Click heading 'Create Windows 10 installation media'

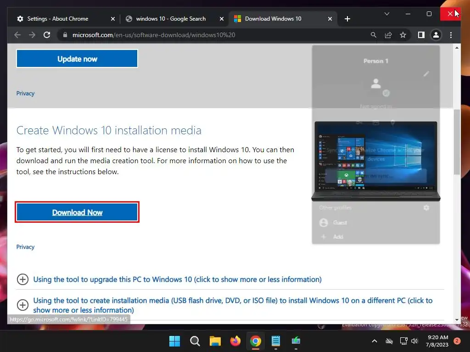point(109,130)
